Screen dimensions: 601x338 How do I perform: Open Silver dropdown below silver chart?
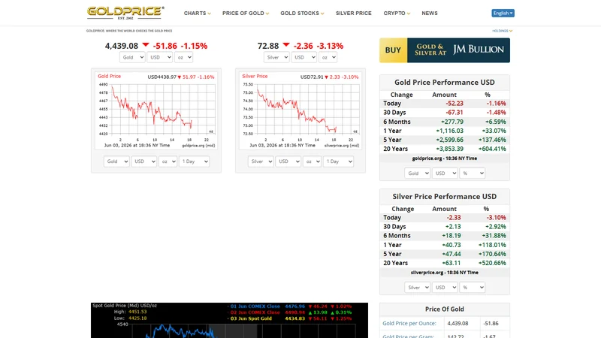[x=261, y=161]
